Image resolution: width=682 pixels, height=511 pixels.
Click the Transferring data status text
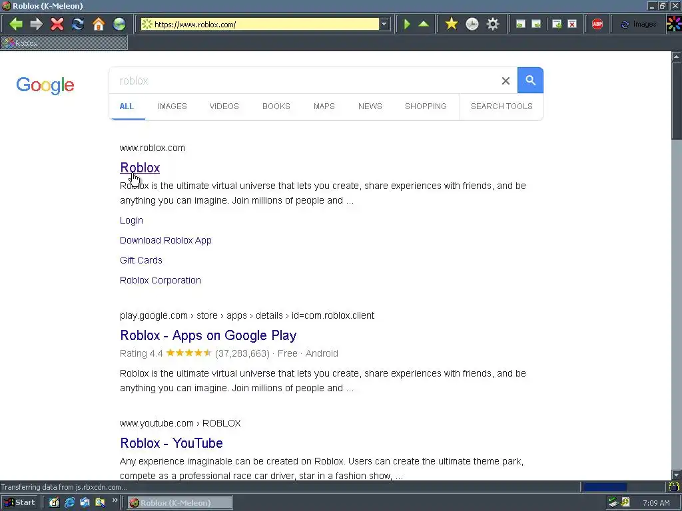(x=64, y=487)
